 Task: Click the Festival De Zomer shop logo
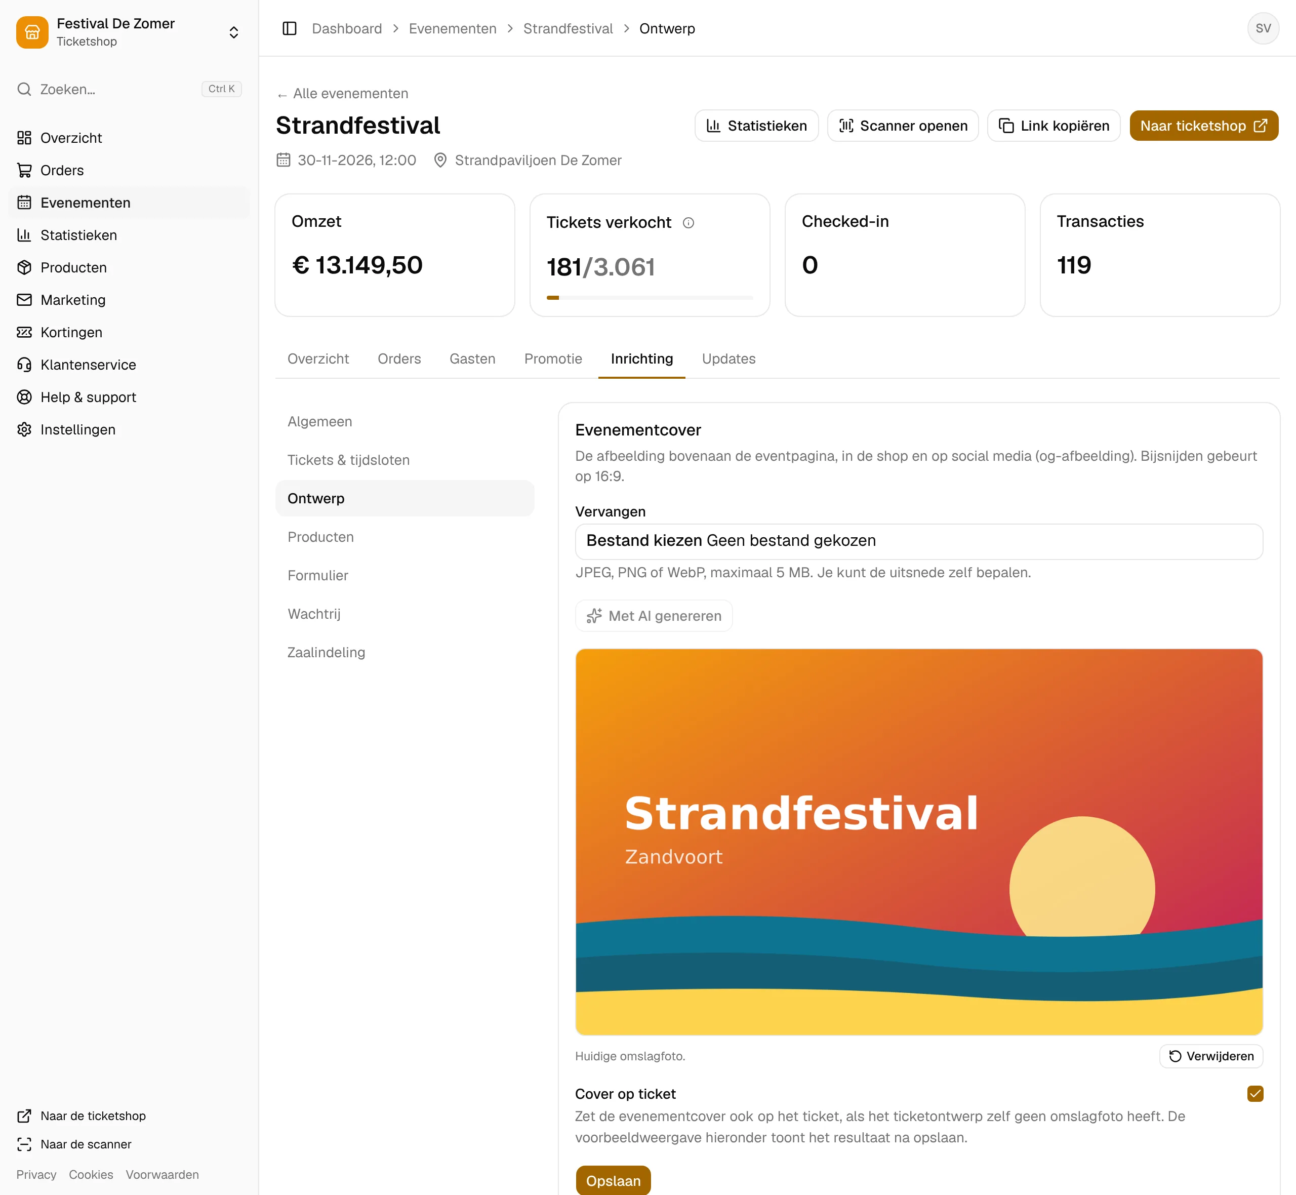coord(32,32)
